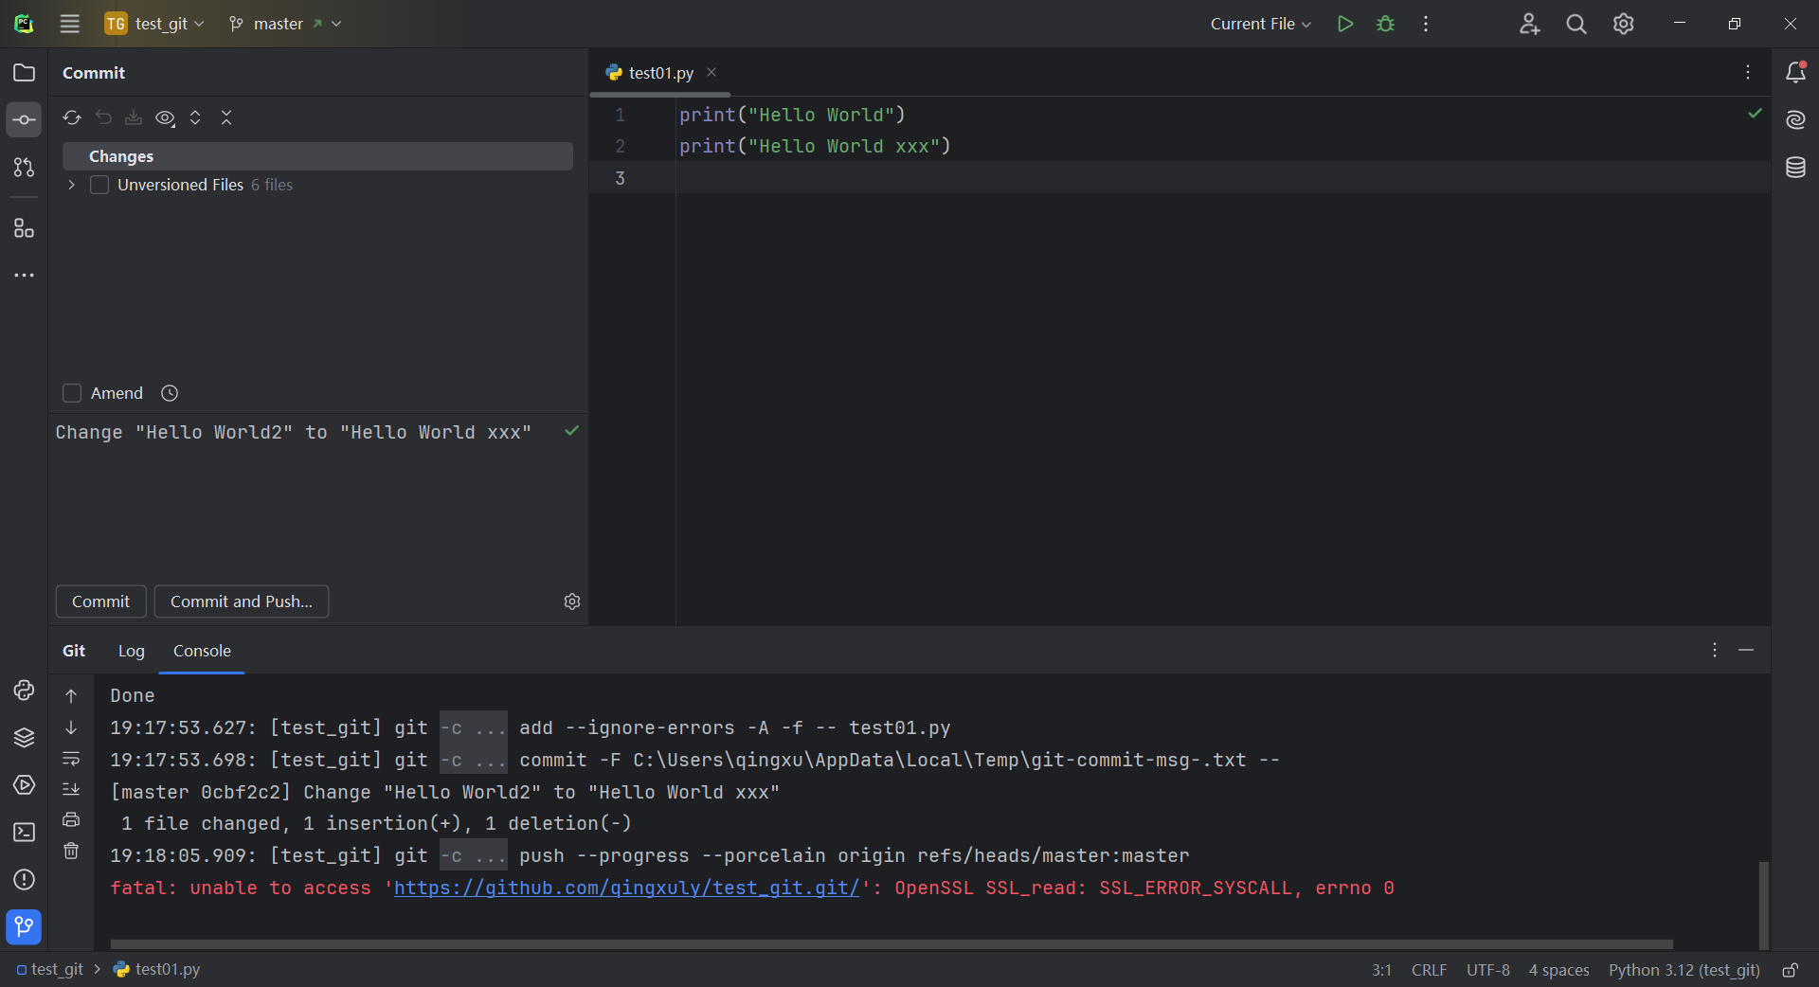
Task: Click the Commit and Push button
Action: [x=241, y=601]
